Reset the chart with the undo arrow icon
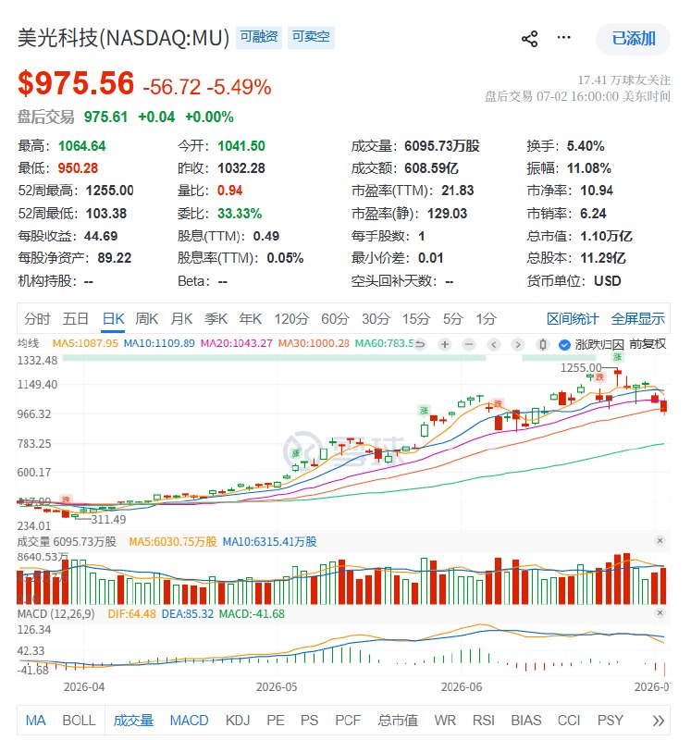This screenshot has height=740, width=691. 420,344
